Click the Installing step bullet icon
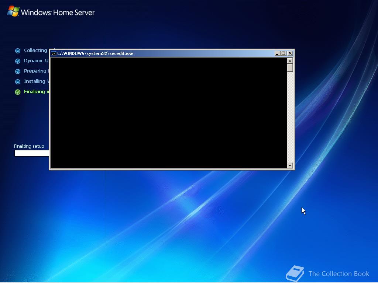Image resolution: width=378 pixels, height=283 pixels. tap(18, 82)
